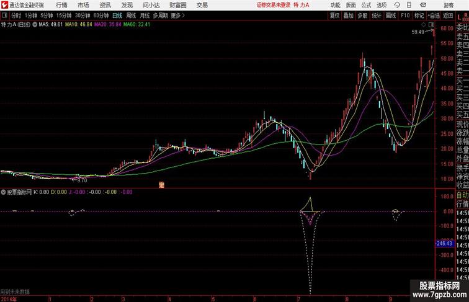Click the 2014年 date label on timeline

click(x=9, y=299)
